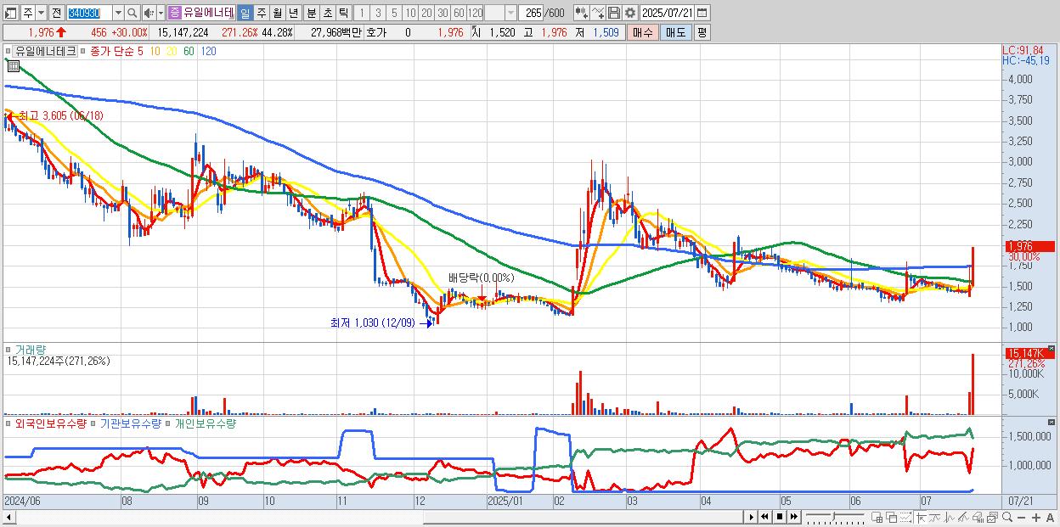Click the 2025/07/21 date field

tap(666, 13)
